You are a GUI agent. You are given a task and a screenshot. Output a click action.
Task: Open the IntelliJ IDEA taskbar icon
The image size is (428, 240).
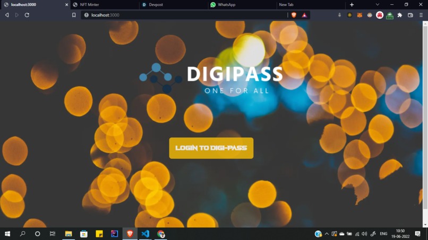(x=114, y=234)
